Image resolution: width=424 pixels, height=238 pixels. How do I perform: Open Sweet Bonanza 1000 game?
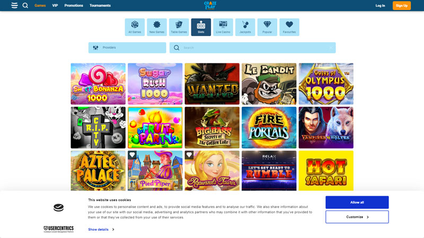98,84
